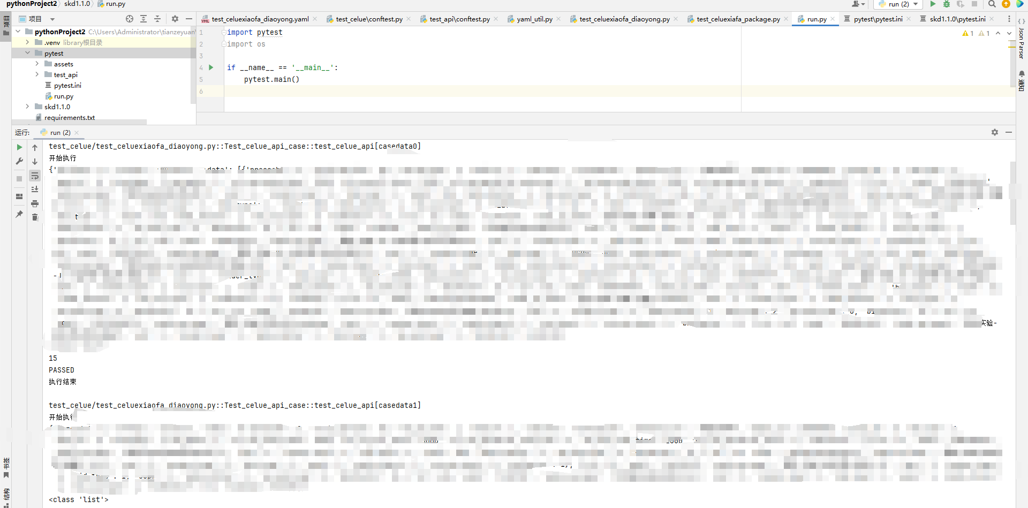Run with coverage using the shield icon
Screen dimensions: 1028x508
click(961, 4)
